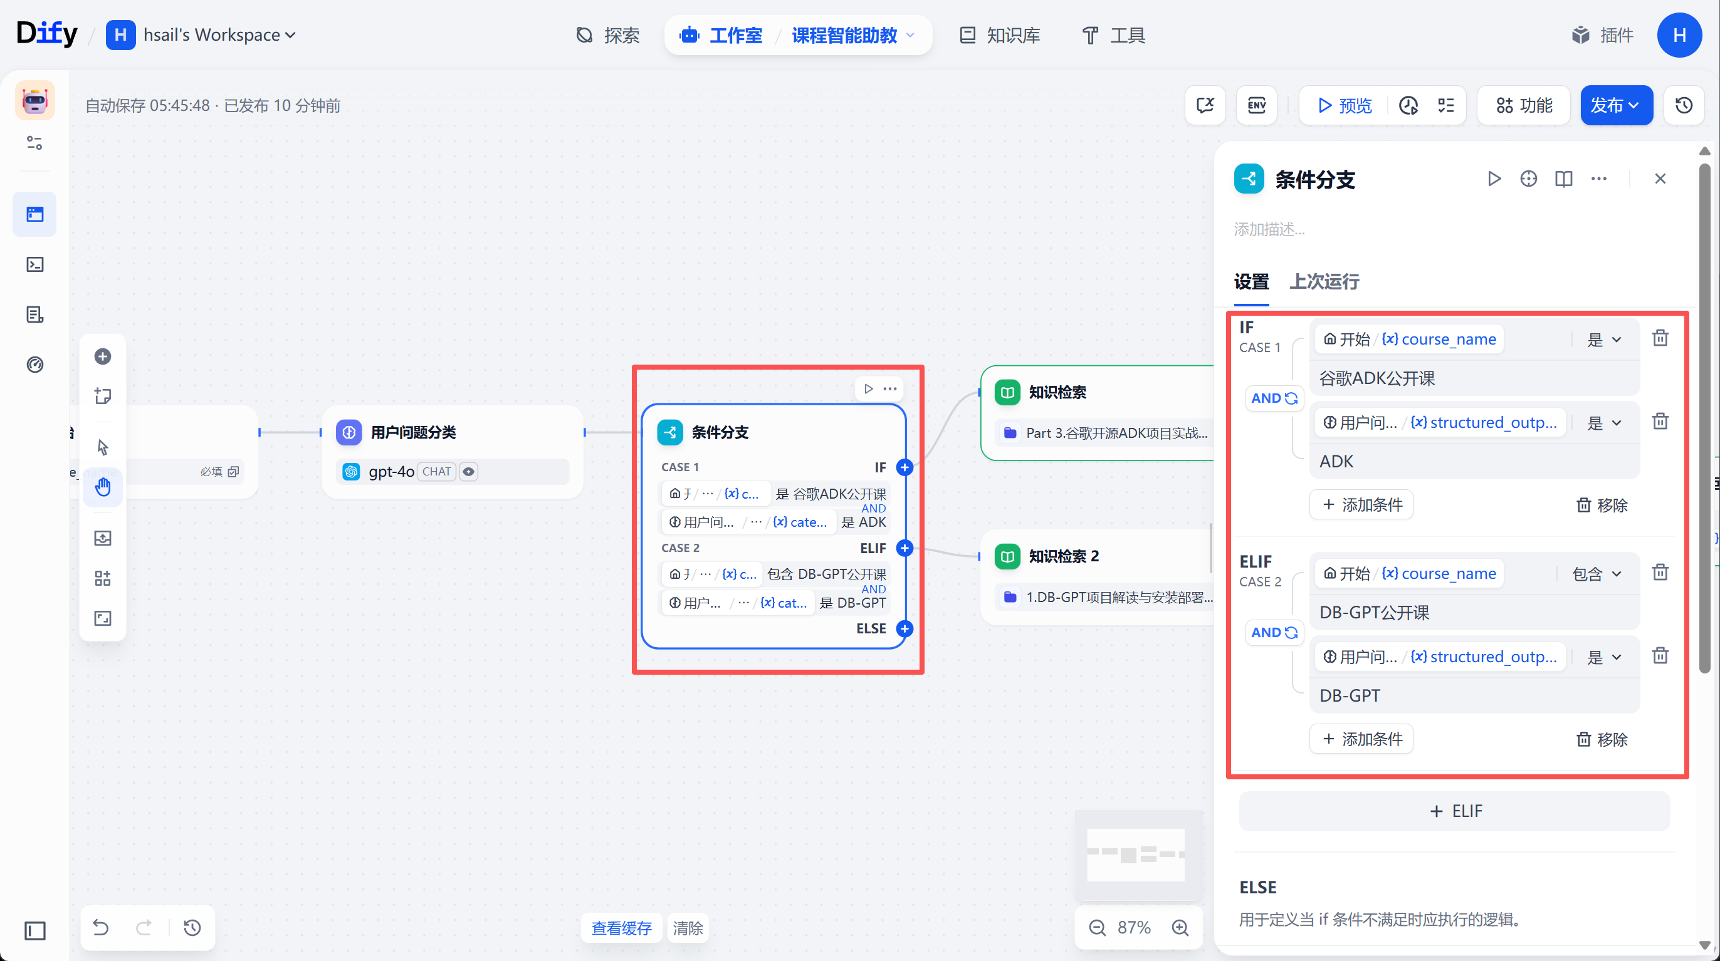Screen dimensions: 1720x961
Task: Open the 发布 publish dropdown
Action: pos(1617,105)
